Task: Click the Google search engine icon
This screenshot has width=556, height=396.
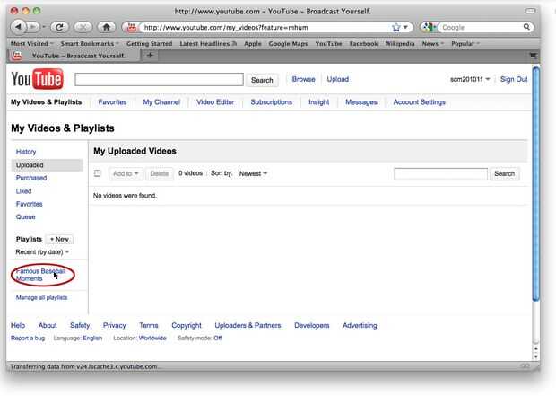Action: coord(428,27)
